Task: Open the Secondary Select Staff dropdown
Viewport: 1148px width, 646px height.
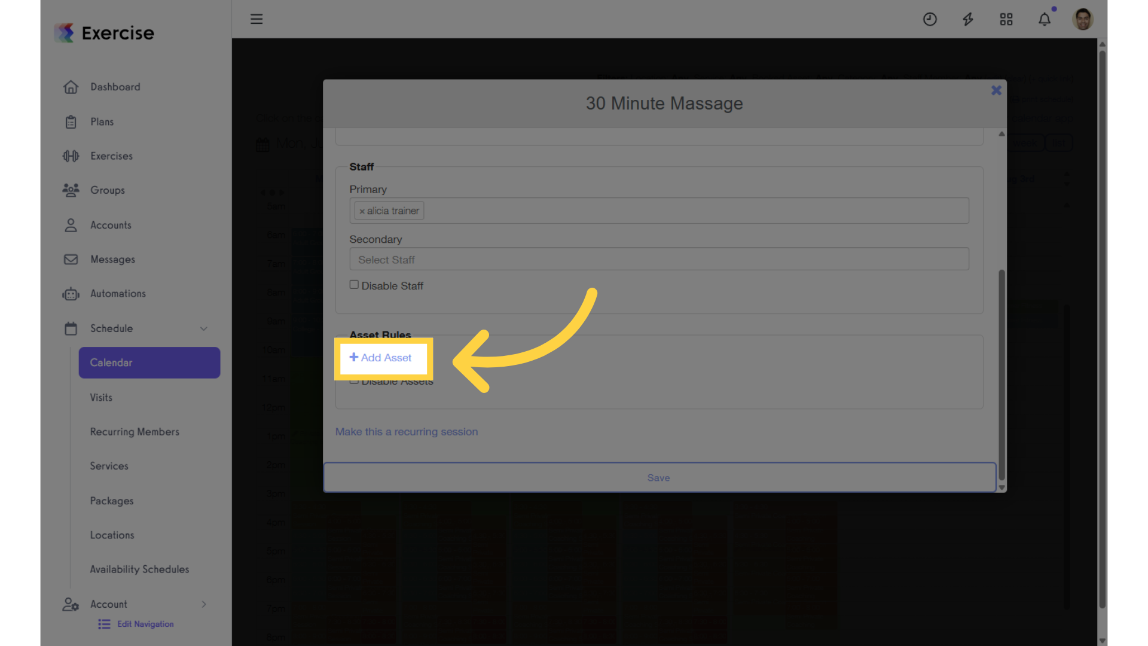Action: click(x=659, y=259)
